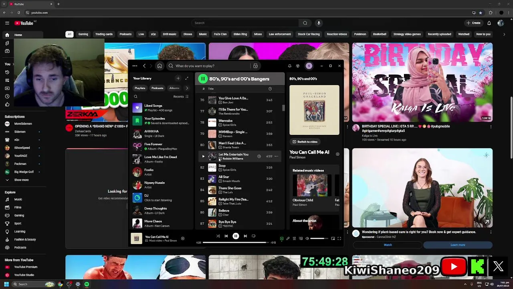Show more library filters with chevron
Viewport: 513px width, 289px height.
[x=187, y=88]
